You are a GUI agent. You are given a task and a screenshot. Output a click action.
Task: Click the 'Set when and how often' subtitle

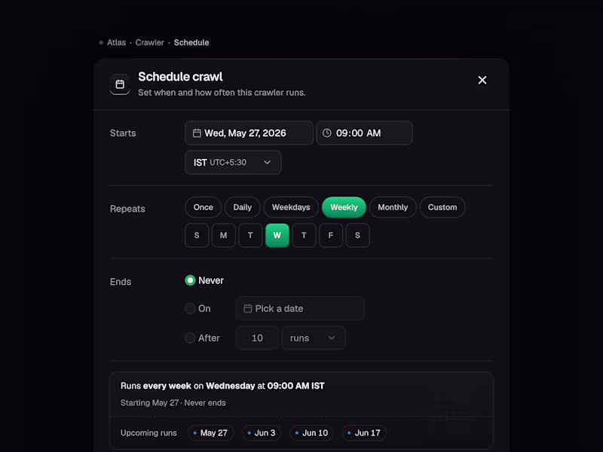tap(222, 93)
